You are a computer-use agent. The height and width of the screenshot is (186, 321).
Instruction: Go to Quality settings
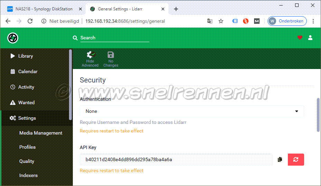27,161
